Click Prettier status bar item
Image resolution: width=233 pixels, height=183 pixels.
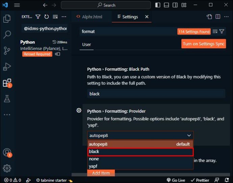click(200, 180)
